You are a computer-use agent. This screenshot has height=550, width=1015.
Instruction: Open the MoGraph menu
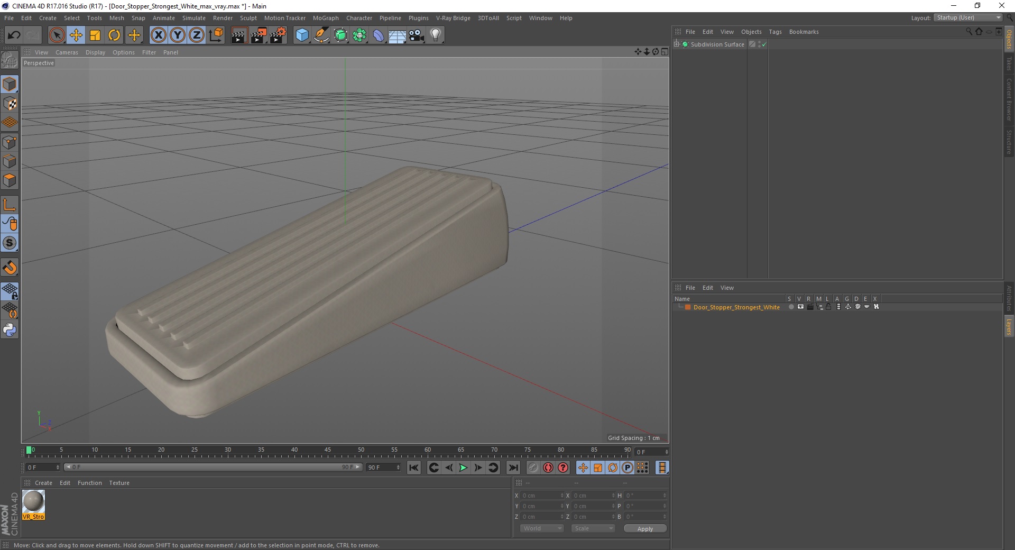(326, 18)
